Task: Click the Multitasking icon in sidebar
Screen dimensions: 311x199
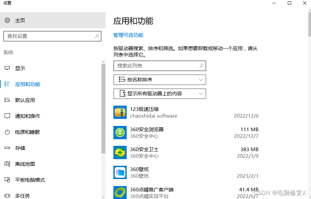Action: coord(7,196)
